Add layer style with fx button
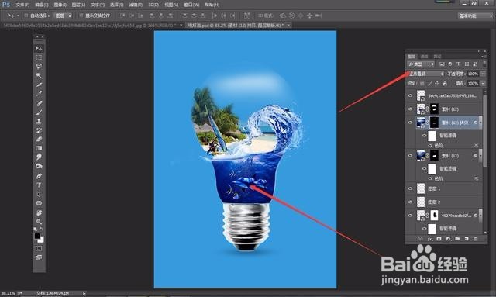 429,239
